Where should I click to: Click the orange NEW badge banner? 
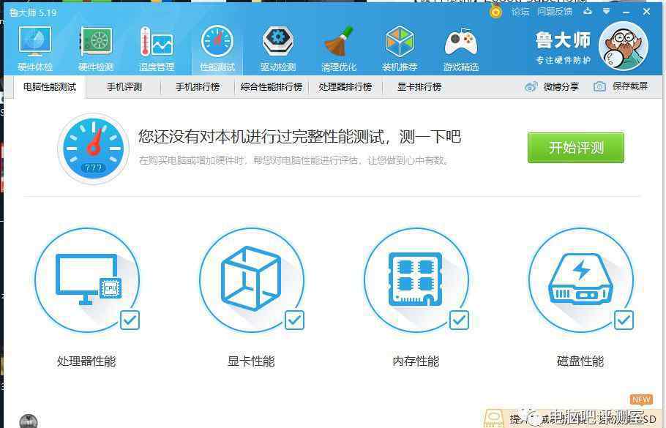coord(641,399)
